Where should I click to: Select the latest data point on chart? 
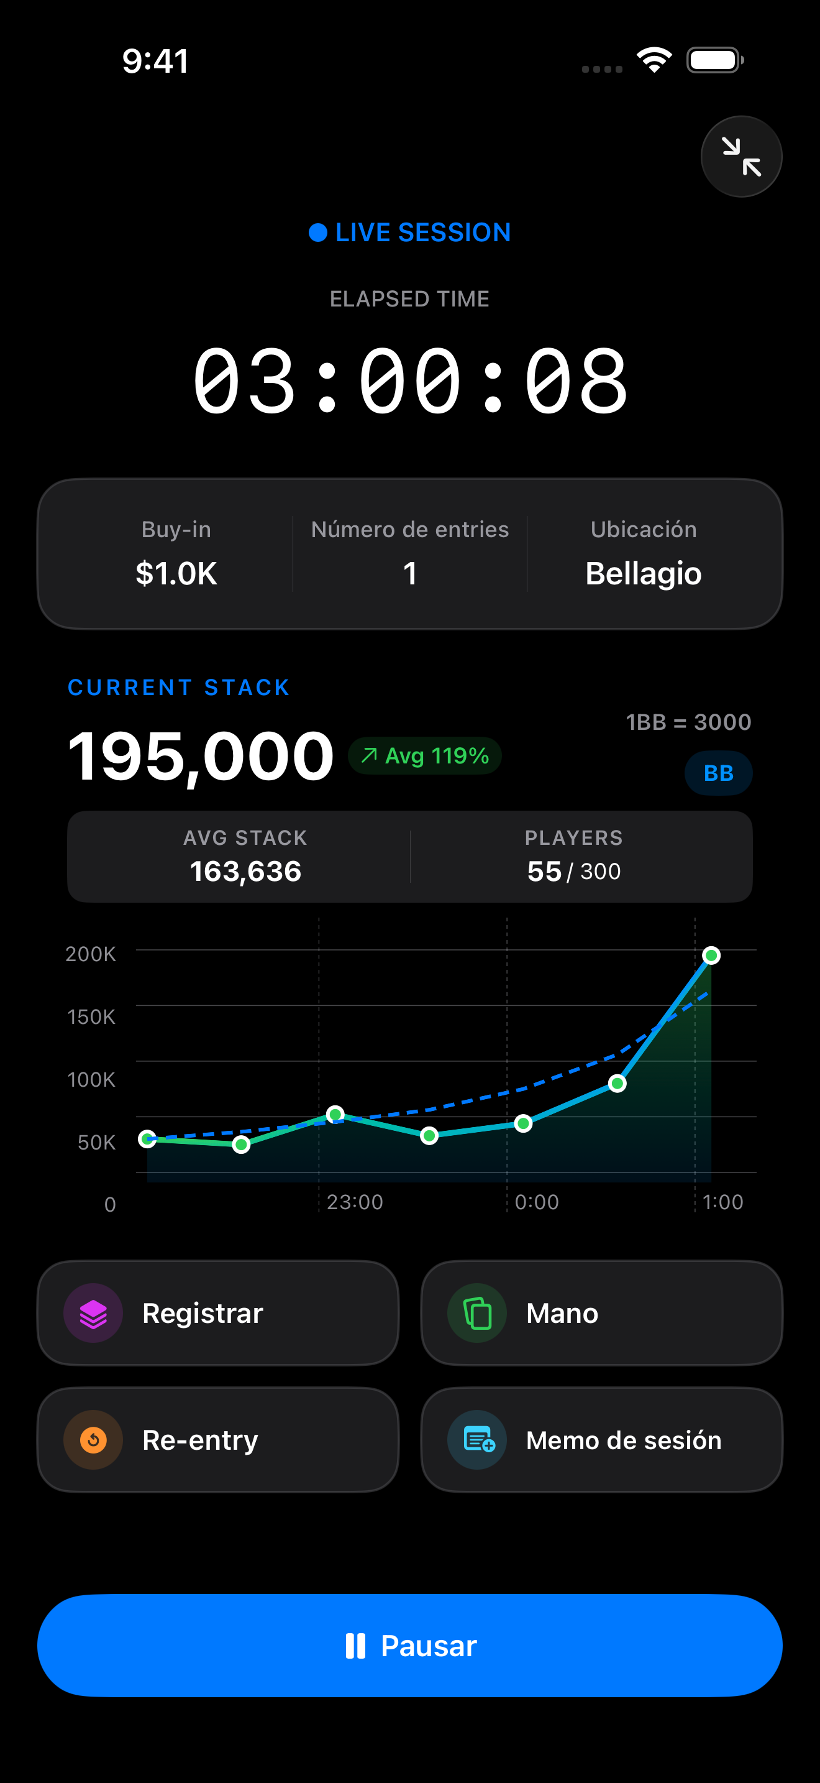click(x=711, y=956)
